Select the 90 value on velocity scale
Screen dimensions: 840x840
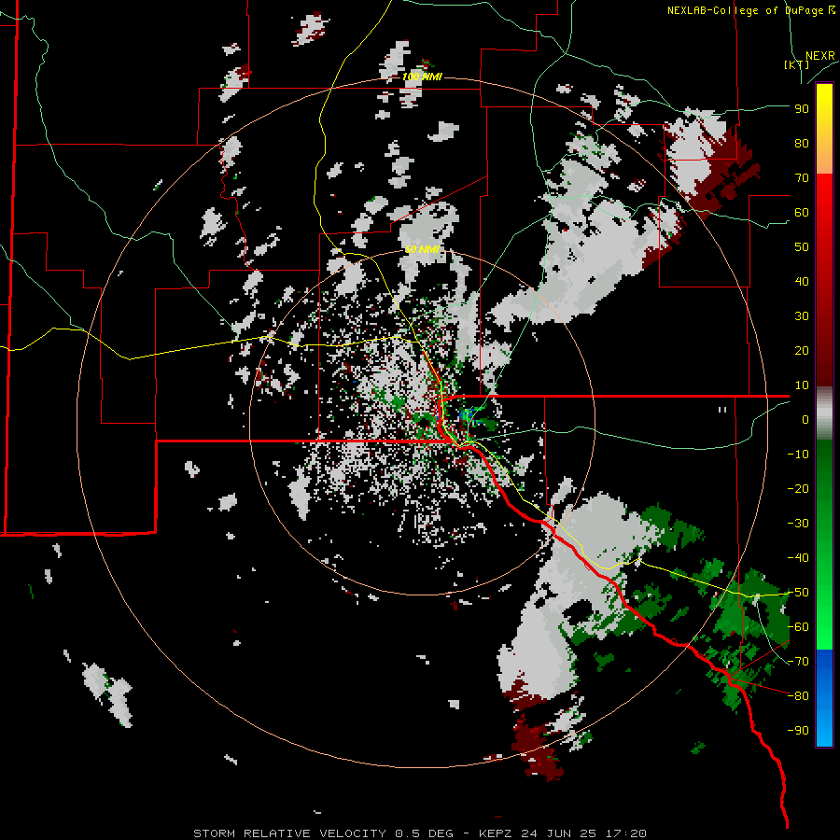point(802,109)
